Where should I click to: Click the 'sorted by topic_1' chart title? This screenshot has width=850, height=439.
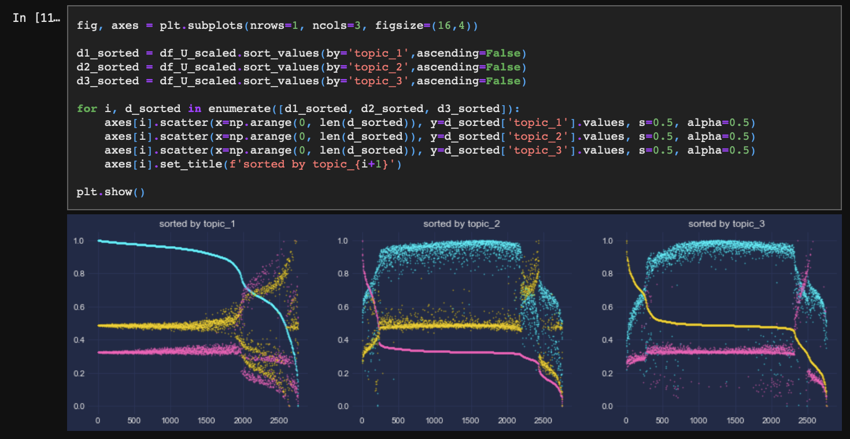[197, 224]
